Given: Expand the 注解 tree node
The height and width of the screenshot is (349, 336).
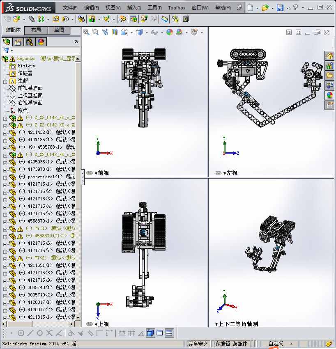Looking at the screenshot, I should click(5, 82).
